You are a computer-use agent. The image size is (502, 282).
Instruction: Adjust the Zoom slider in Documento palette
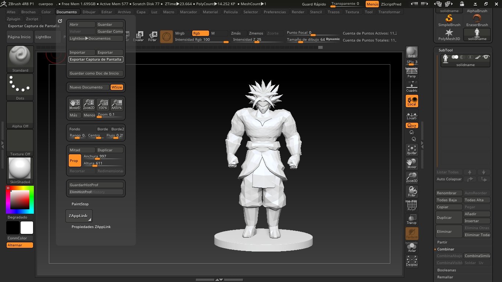[110, 115]
